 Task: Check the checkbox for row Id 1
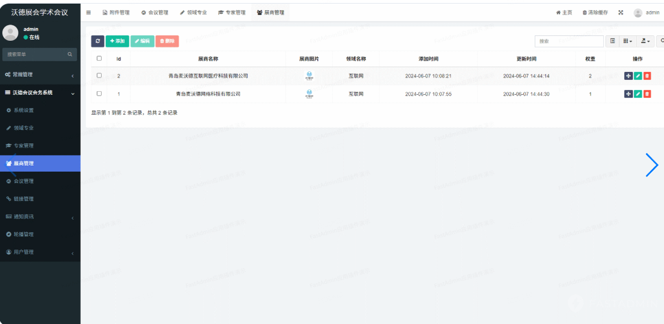point(99,94)
